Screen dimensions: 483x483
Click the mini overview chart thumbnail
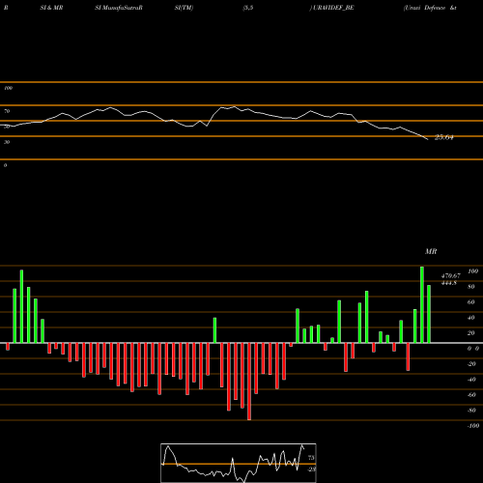pyautogui.click(x=239, y=463)
